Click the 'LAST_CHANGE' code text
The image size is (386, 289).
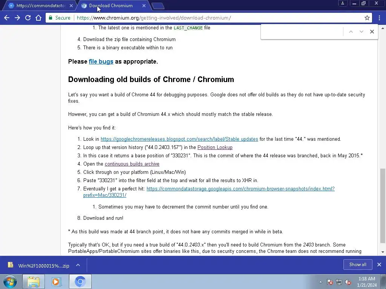[x=188, y=28]
